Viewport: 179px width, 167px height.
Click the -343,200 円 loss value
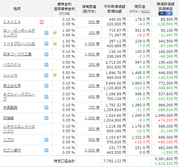point(167,67)
